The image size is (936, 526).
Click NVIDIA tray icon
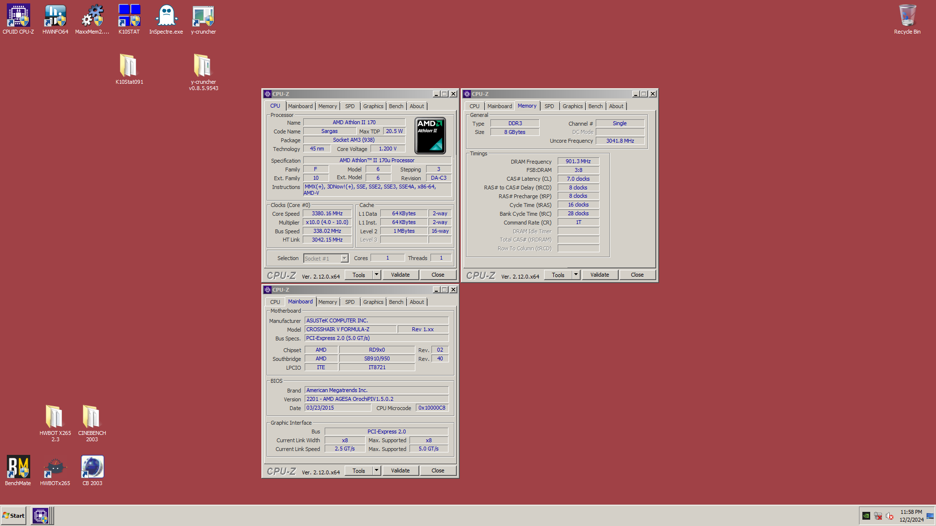click(x=866, y=516)
